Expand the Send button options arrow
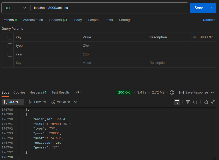Screen dimensions: 219x160 tap(212, 8)
